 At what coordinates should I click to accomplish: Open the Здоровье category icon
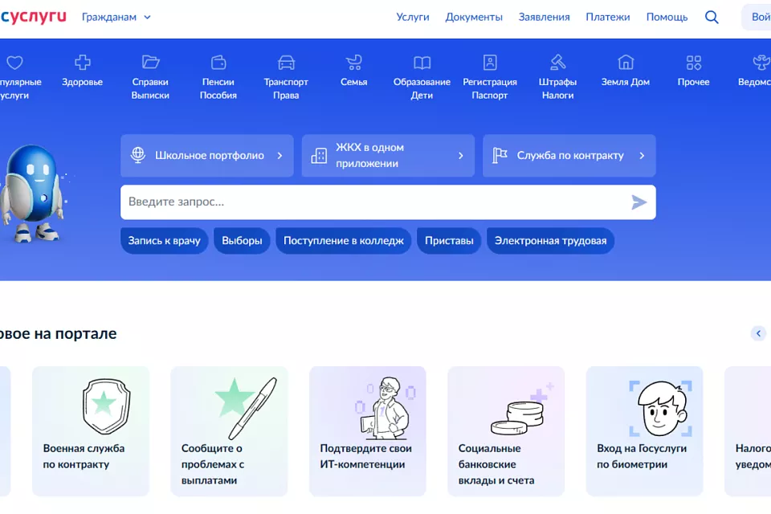(x=83, y=63)
